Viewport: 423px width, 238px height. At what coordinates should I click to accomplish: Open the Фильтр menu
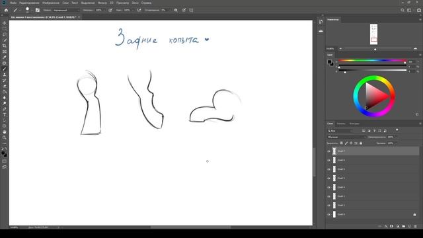pos(102,3)
